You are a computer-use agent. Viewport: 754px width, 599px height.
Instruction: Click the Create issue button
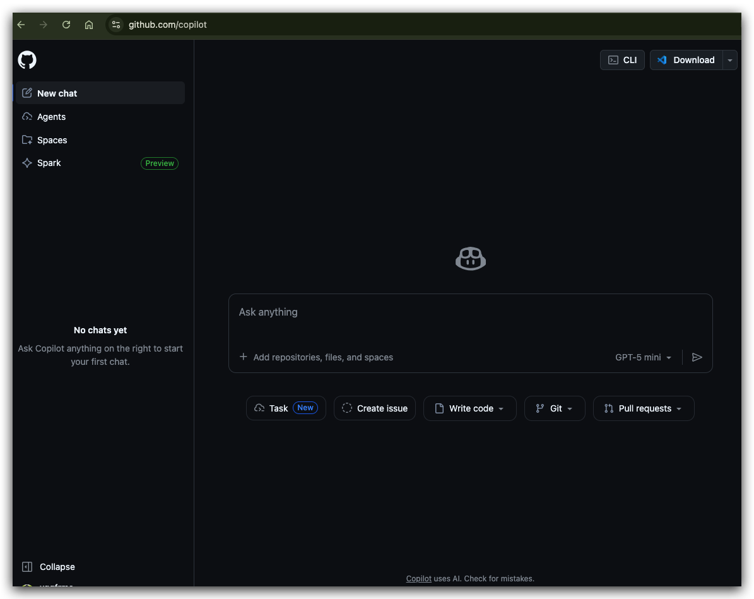pyautogui.click(x=375, y=408)
